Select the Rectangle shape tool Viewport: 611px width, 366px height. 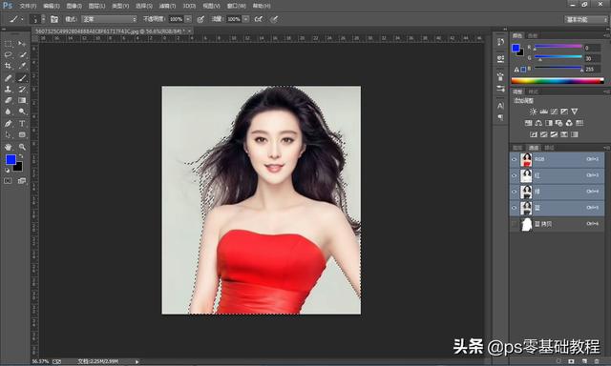click(x=22, y=135)
